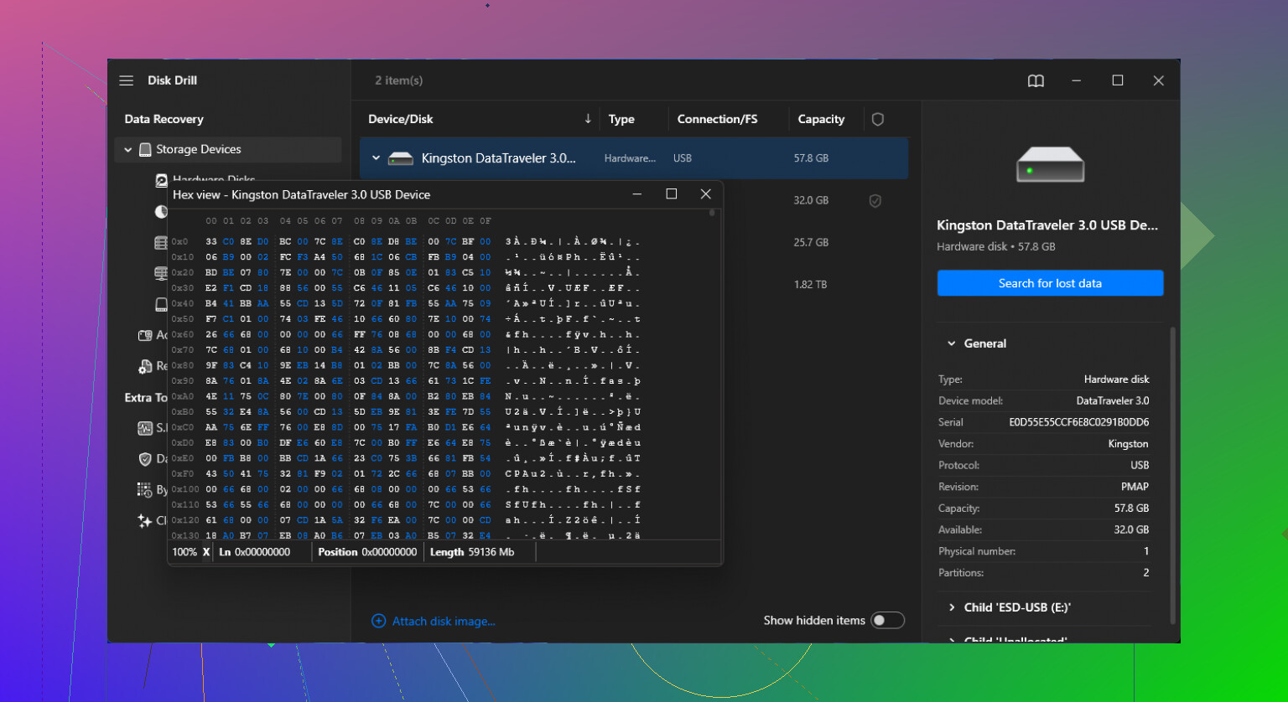The height and width of the screenshot is (702, 1288).
Task: Collapse the General details section
Action: tap(952, 343)
